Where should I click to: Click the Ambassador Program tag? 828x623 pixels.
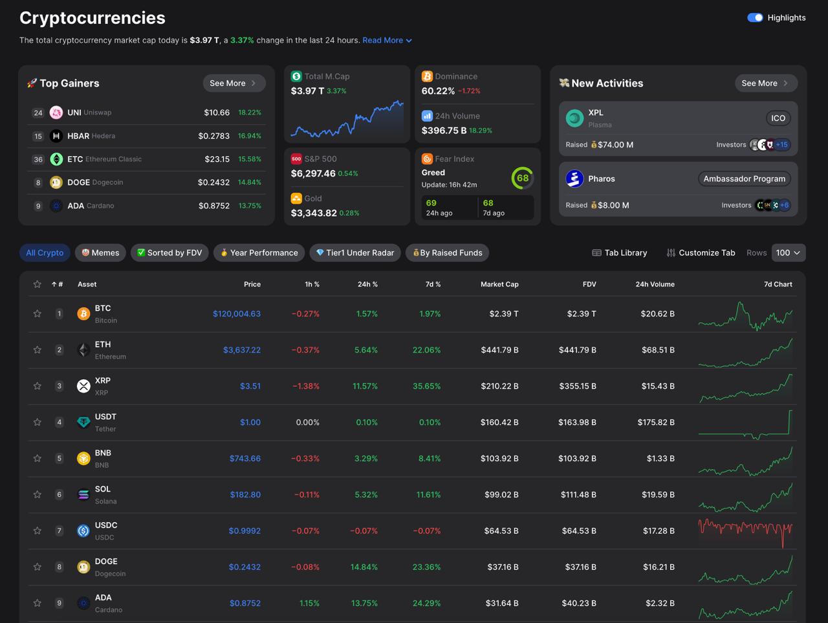point(745,179)
